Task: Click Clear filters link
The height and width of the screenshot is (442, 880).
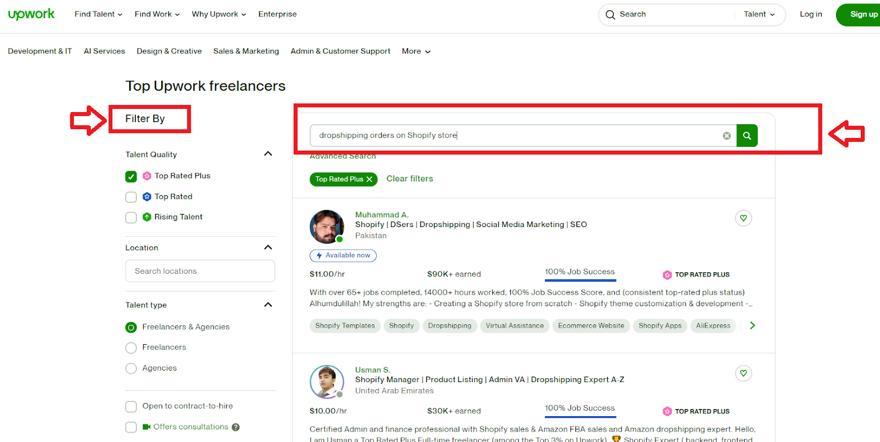Action: pyautogui.click(x=410, y=179)
